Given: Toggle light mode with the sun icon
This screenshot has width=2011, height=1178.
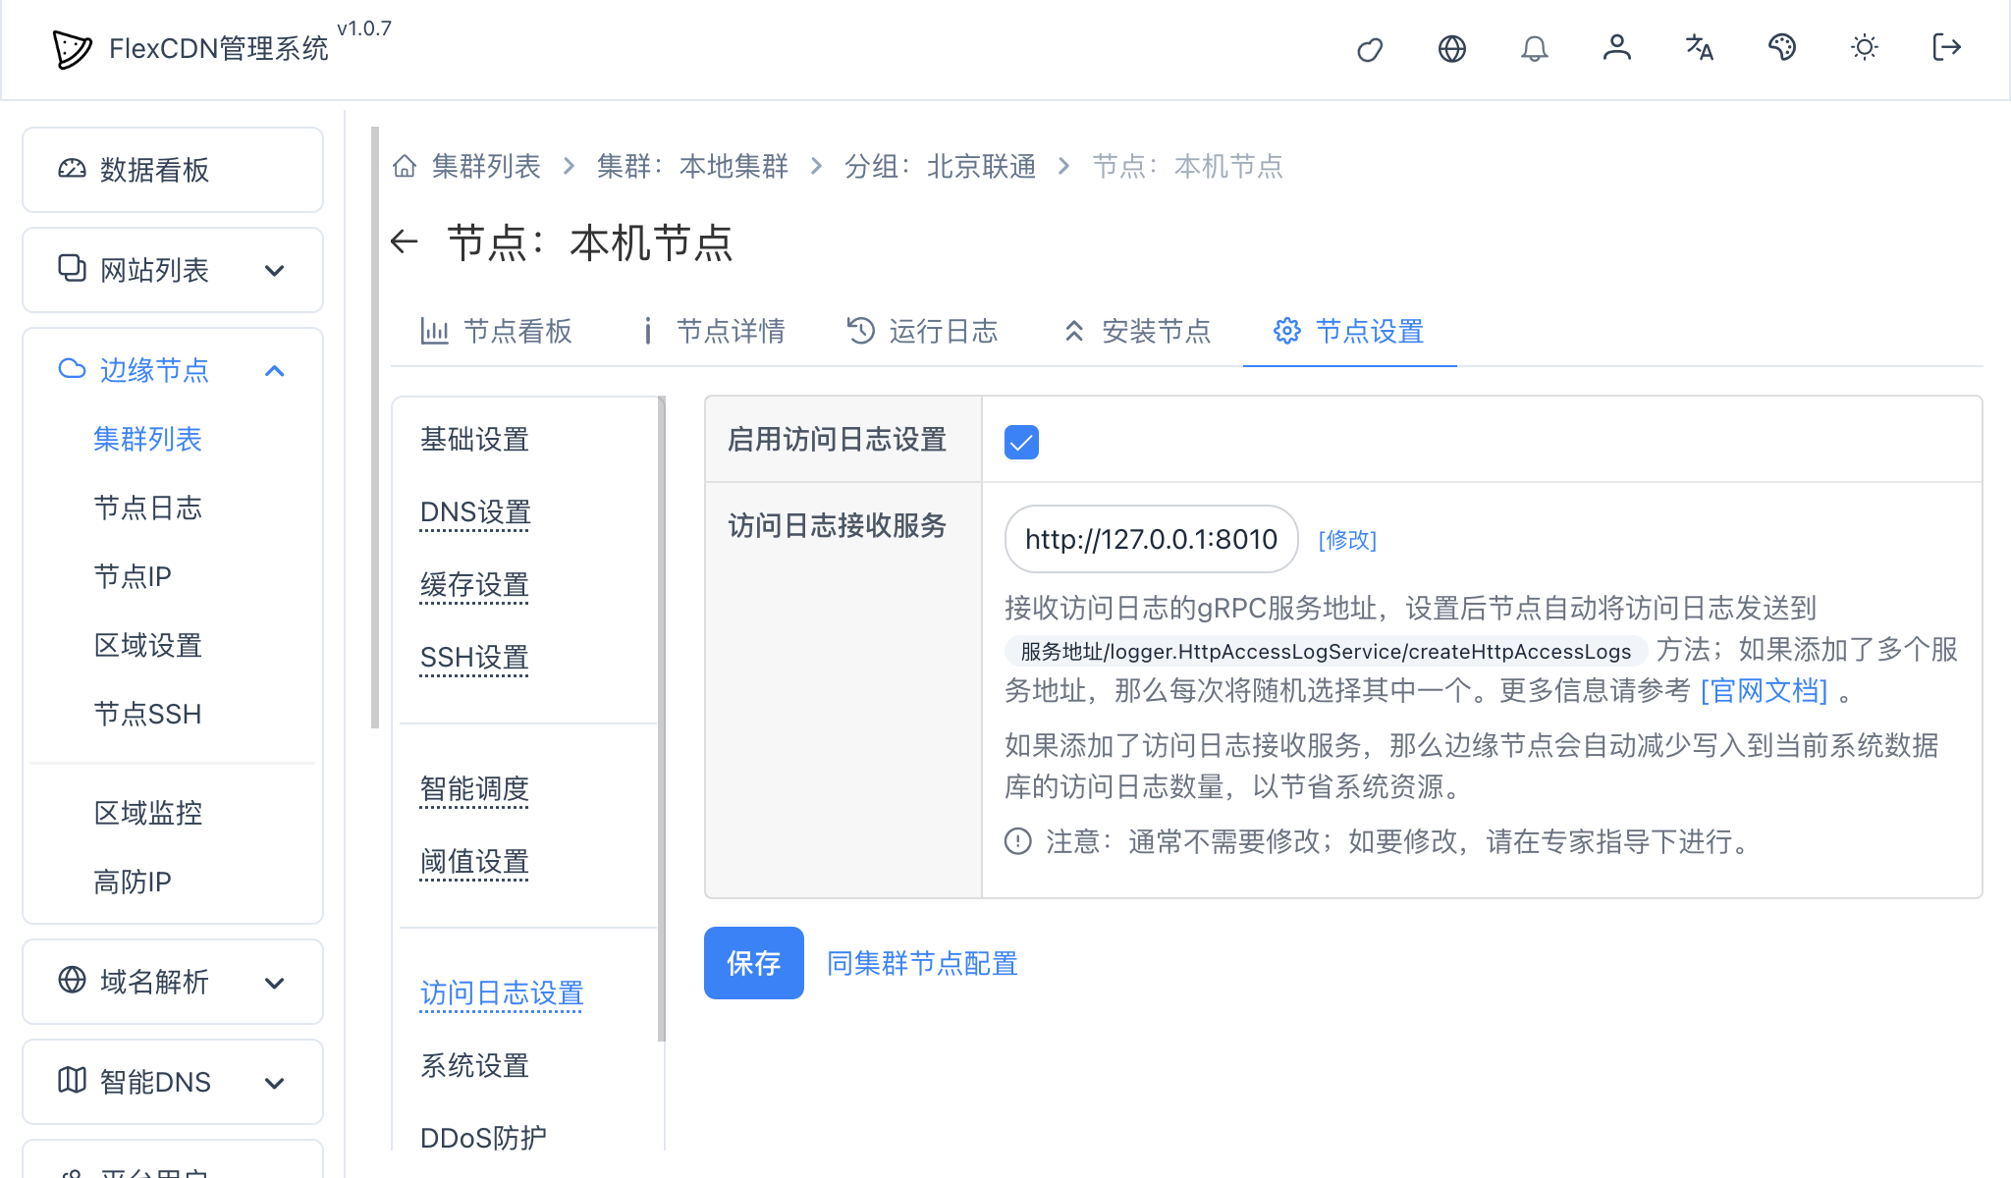Looking at the screenshot, I should tap(1865, 49).
